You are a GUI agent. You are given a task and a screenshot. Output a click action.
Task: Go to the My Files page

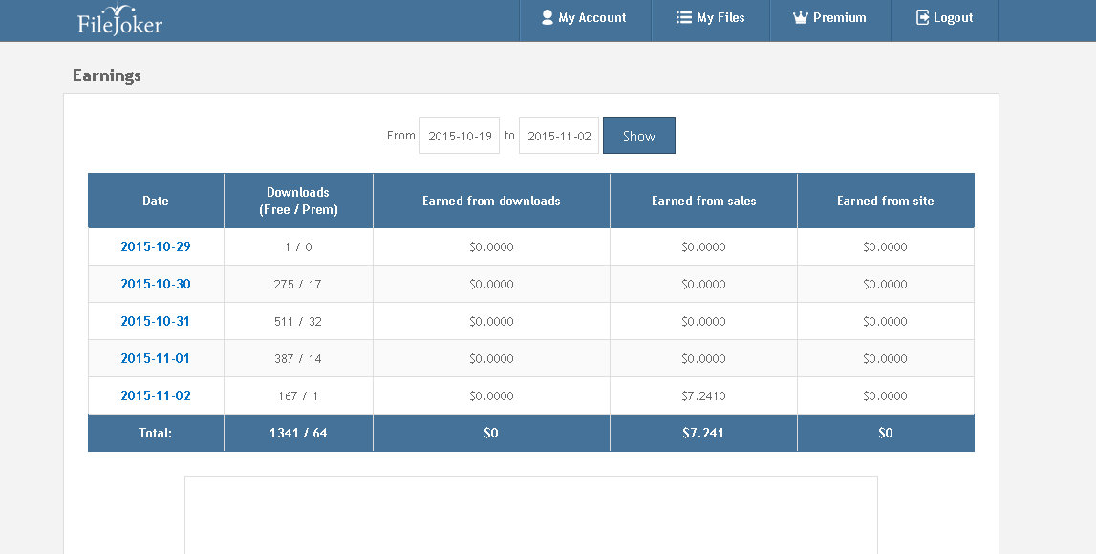click(720, 17)
